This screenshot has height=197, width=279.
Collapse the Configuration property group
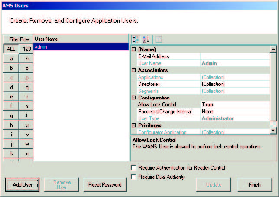click(x=134, y=98)
